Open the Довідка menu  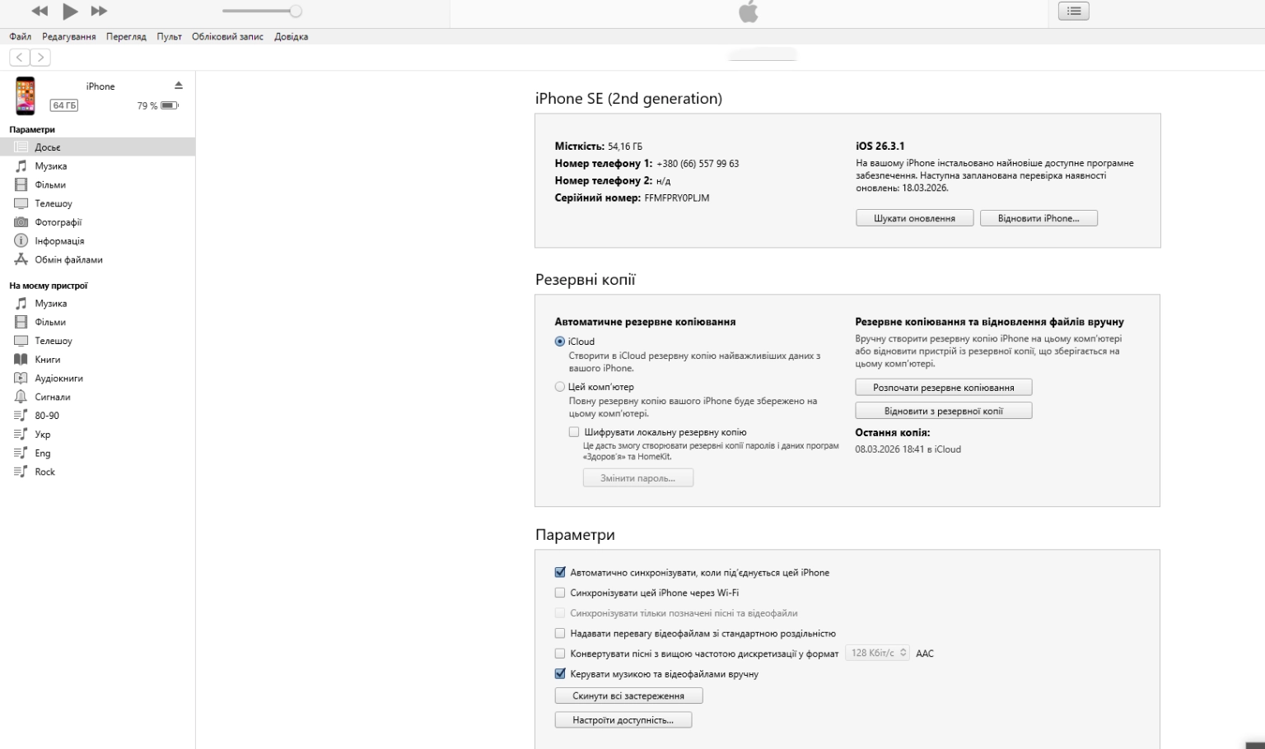point(291,36)
